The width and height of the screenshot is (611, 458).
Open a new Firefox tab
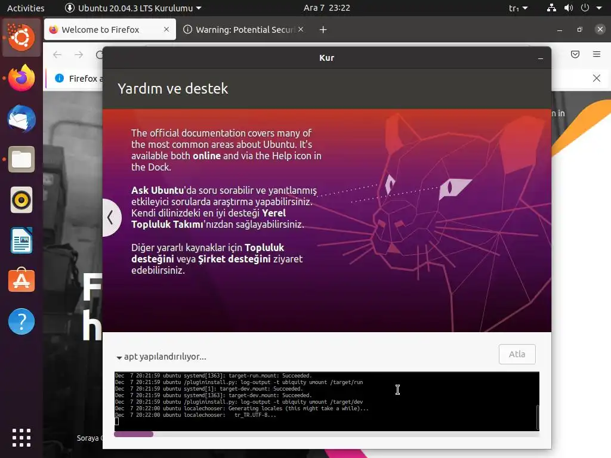pos(323,30)
